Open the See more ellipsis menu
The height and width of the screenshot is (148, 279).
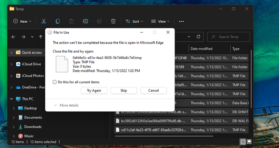[181, 21]
